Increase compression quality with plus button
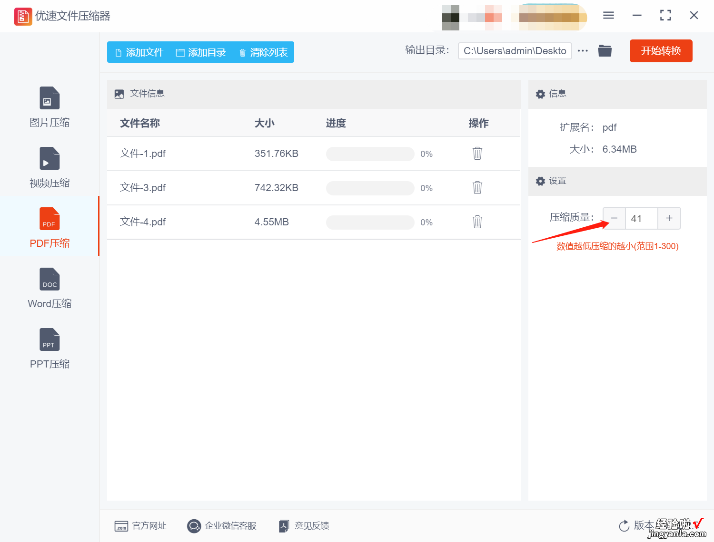Screen dimensions: 714x542 pos(669,218)
